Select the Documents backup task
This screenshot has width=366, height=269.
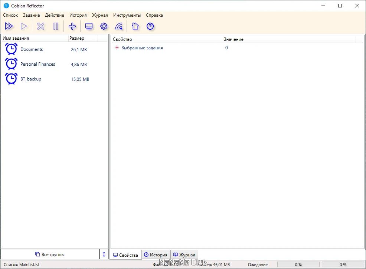coord(32,49)
